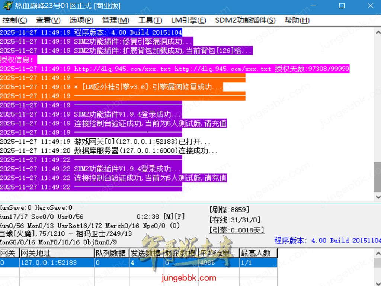Open the 工具(T) menu
The width and height of the screenshot is (381, 286).
pyautogui.click(x=150, y=20)
